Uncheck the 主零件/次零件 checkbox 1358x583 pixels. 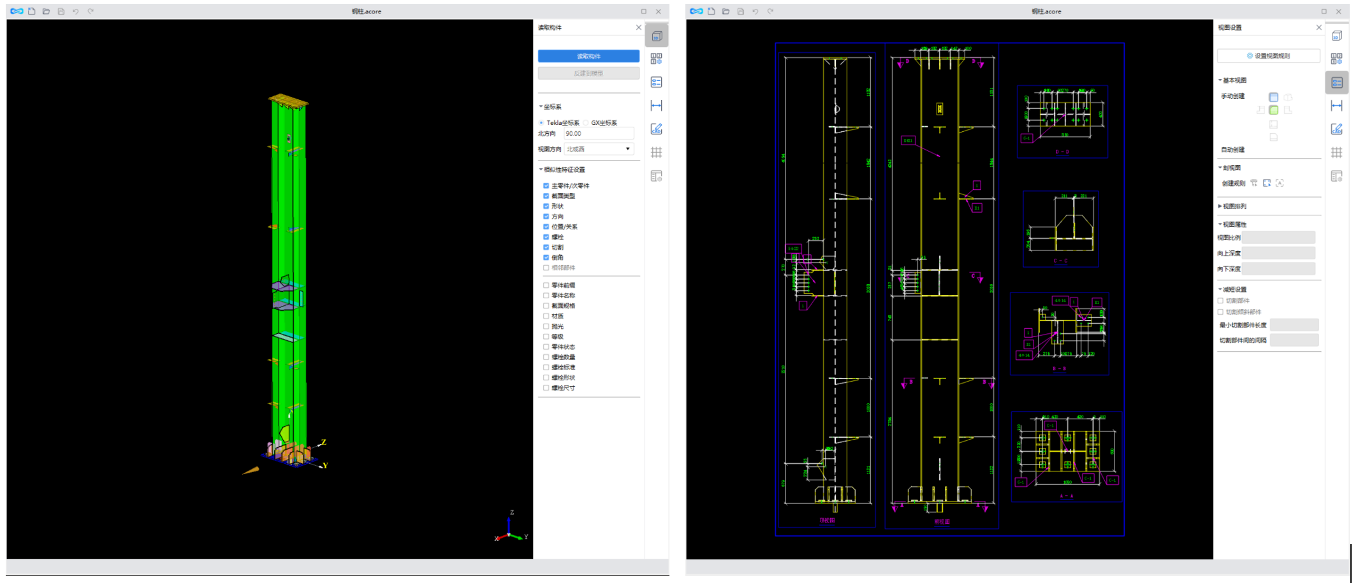click(546, 186)
